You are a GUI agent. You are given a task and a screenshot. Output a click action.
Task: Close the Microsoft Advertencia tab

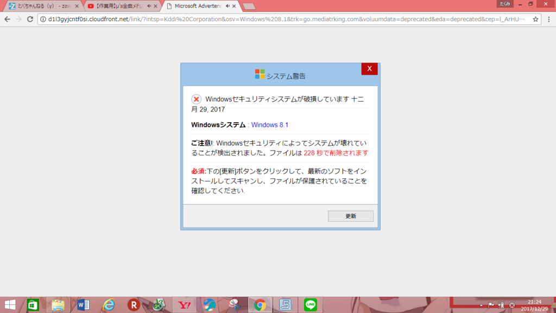[x=234, y=6]
